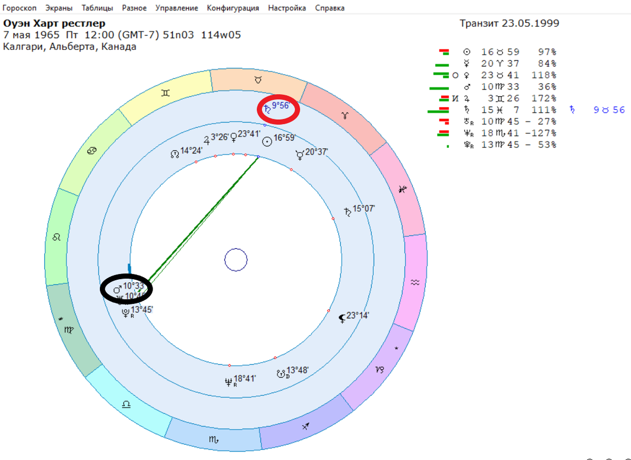Click the Sagittarius sign glyph on the zodiac ring
The width and height of the screenshot is (631, 460).
pos(306,427)
